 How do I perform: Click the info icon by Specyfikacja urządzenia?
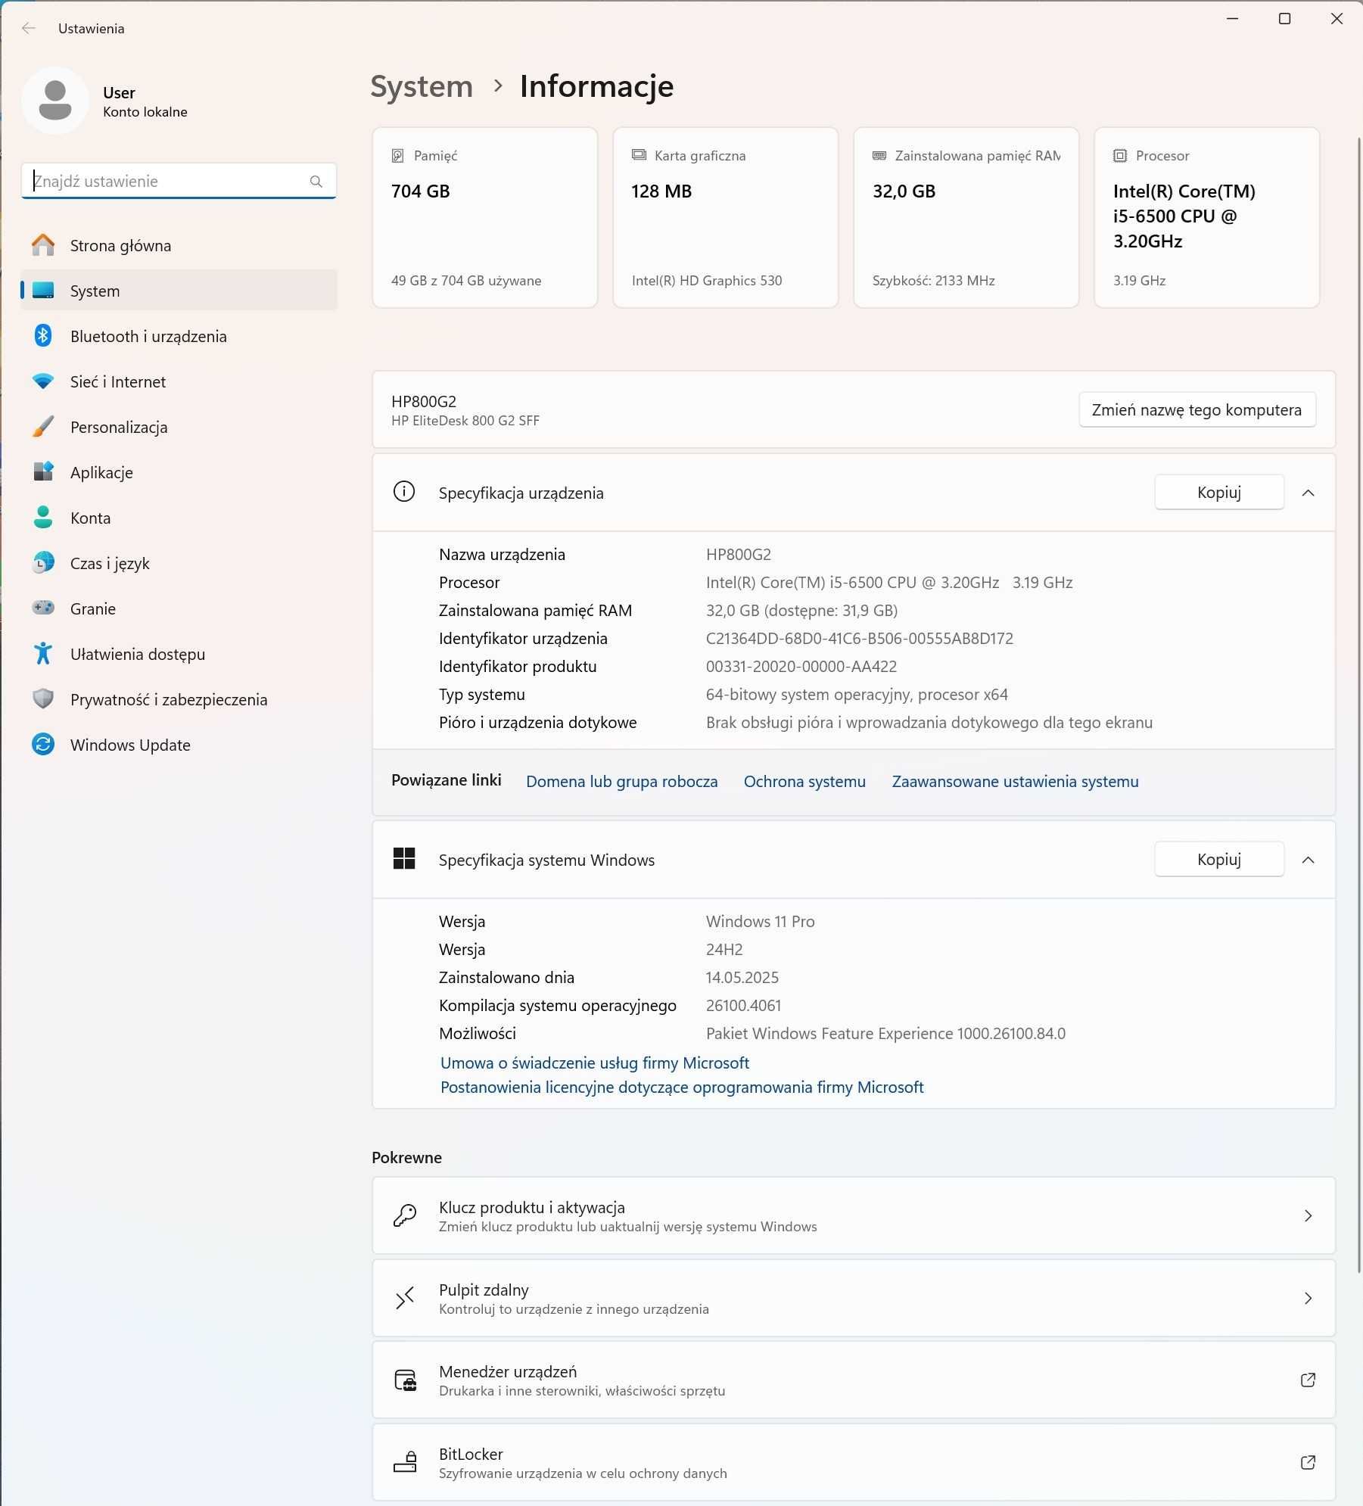404,492
